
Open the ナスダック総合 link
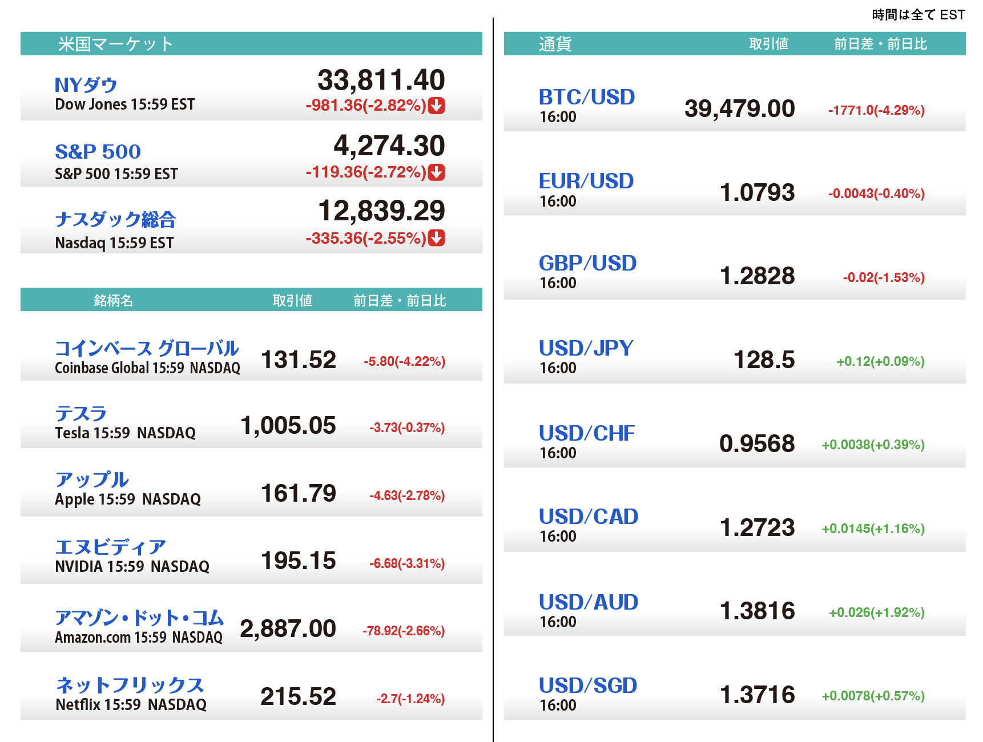[115, 219]
